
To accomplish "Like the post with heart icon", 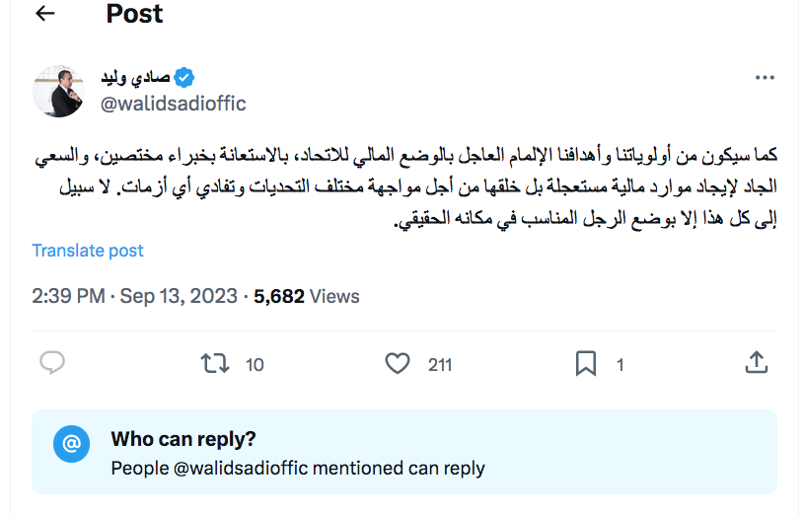I will [397, 364].
